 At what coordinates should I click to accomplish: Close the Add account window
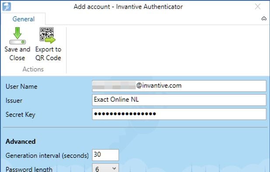pos(258,7)
